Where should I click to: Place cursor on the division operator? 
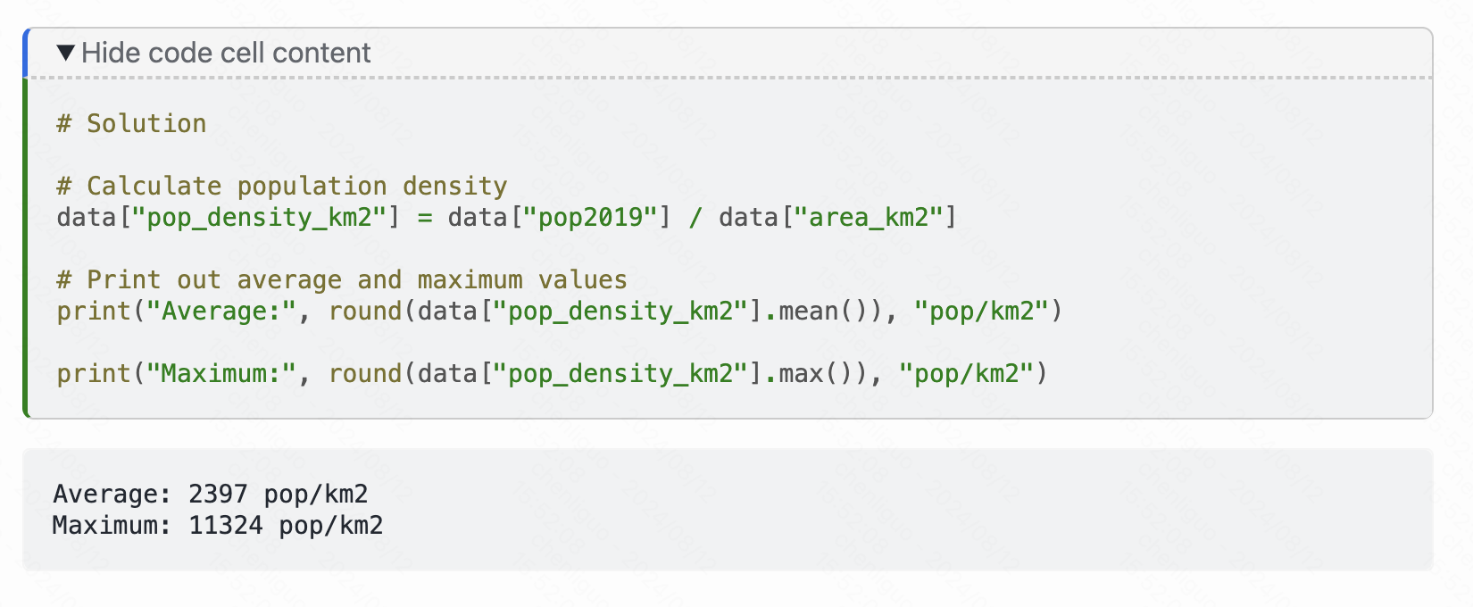695,217
